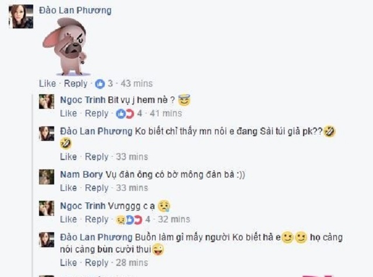Click Đào Lan Phương's large profile picture
Image resolution: width=373 pixels, height=277 pixels.
(21, 16)
